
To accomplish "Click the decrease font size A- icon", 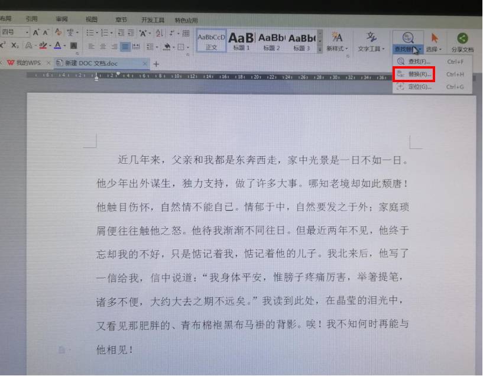I will coord(45,33).
